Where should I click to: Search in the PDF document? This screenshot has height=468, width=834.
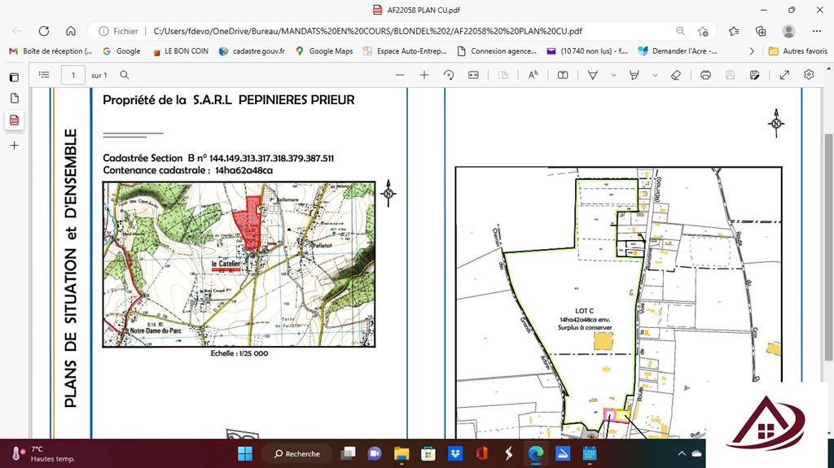tap(124, 75)
